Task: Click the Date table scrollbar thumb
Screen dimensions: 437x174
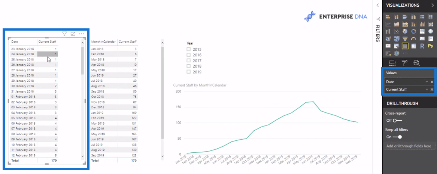Action: (82, 60)
